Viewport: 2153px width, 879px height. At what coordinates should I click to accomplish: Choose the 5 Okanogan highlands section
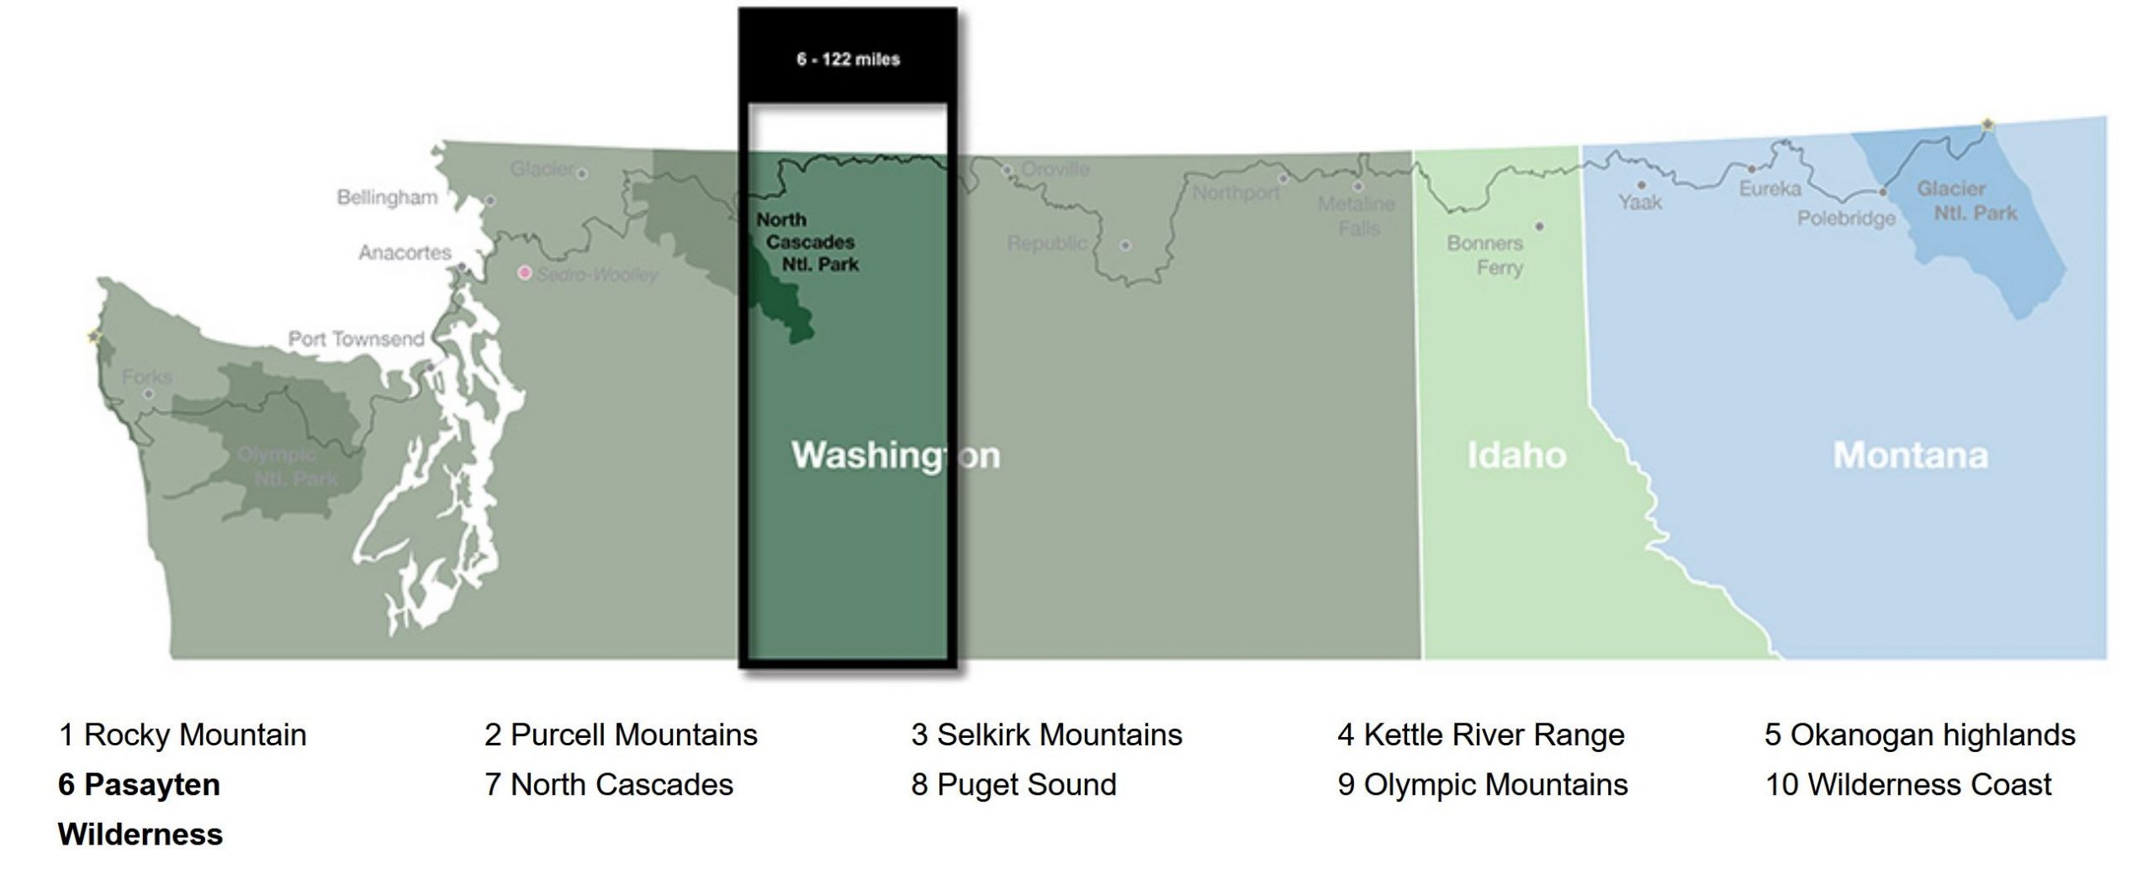(1919, 735)
